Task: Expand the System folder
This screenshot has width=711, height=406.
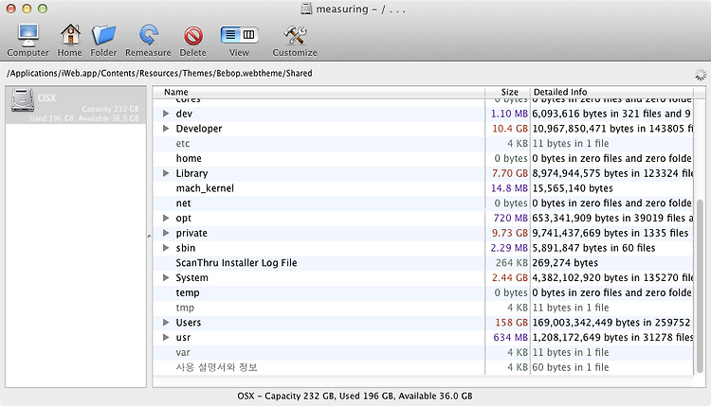Action: click(166, 278)
